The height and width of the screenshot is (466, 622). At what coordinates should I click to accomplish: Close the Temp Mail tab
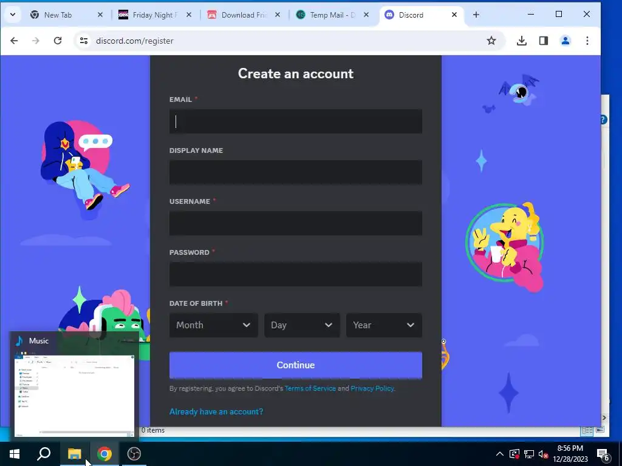click(x=366, y=15)
